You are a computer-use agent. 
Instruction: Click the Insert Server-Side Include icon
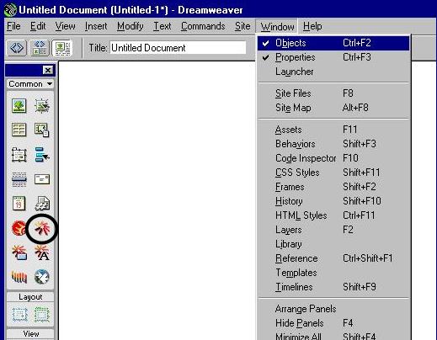coord(42,204)
